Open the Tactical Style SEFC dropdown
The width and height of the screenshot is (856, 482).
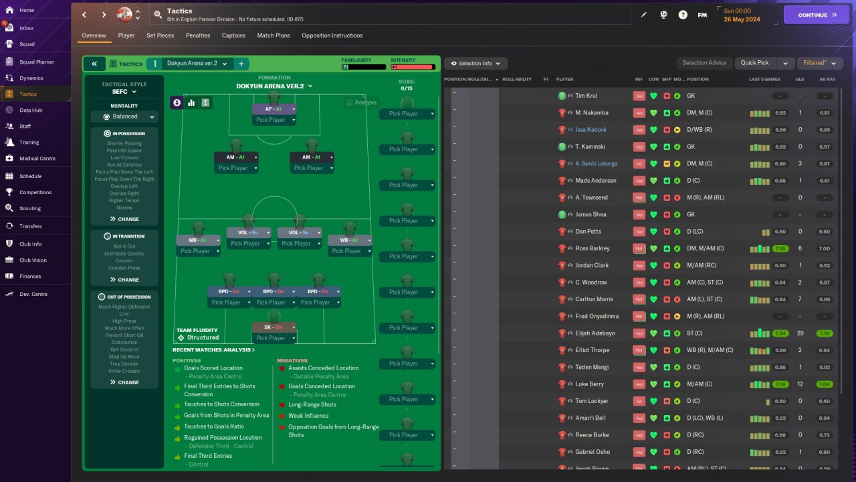click(x=124, y=92)
